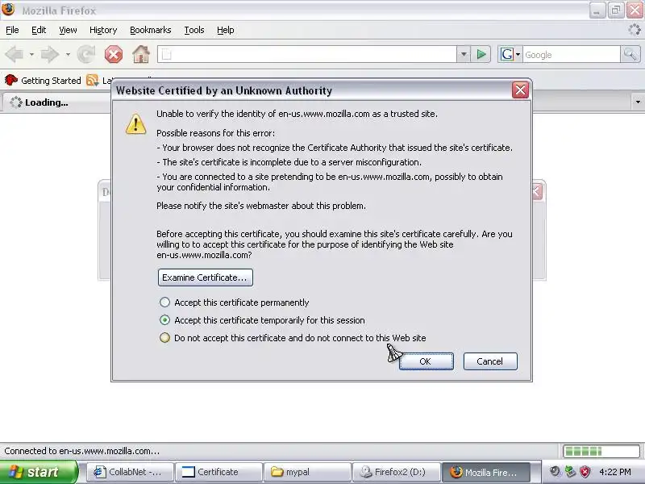Image resolution: width=645 pixels, height=484 pixels.
Task: Switch to mypal folder taskbar item
Action: click(x=308, y=472)
